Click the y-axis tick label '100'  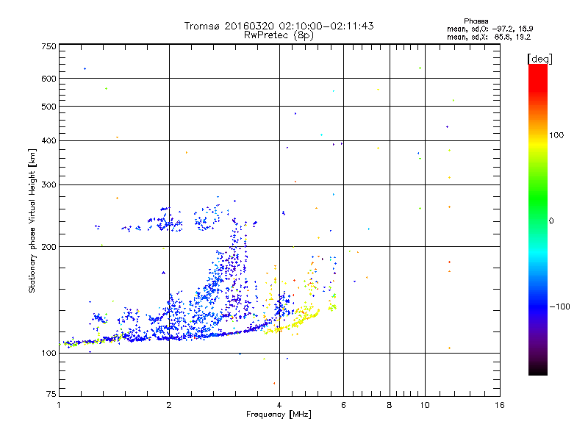coord(49,354)
